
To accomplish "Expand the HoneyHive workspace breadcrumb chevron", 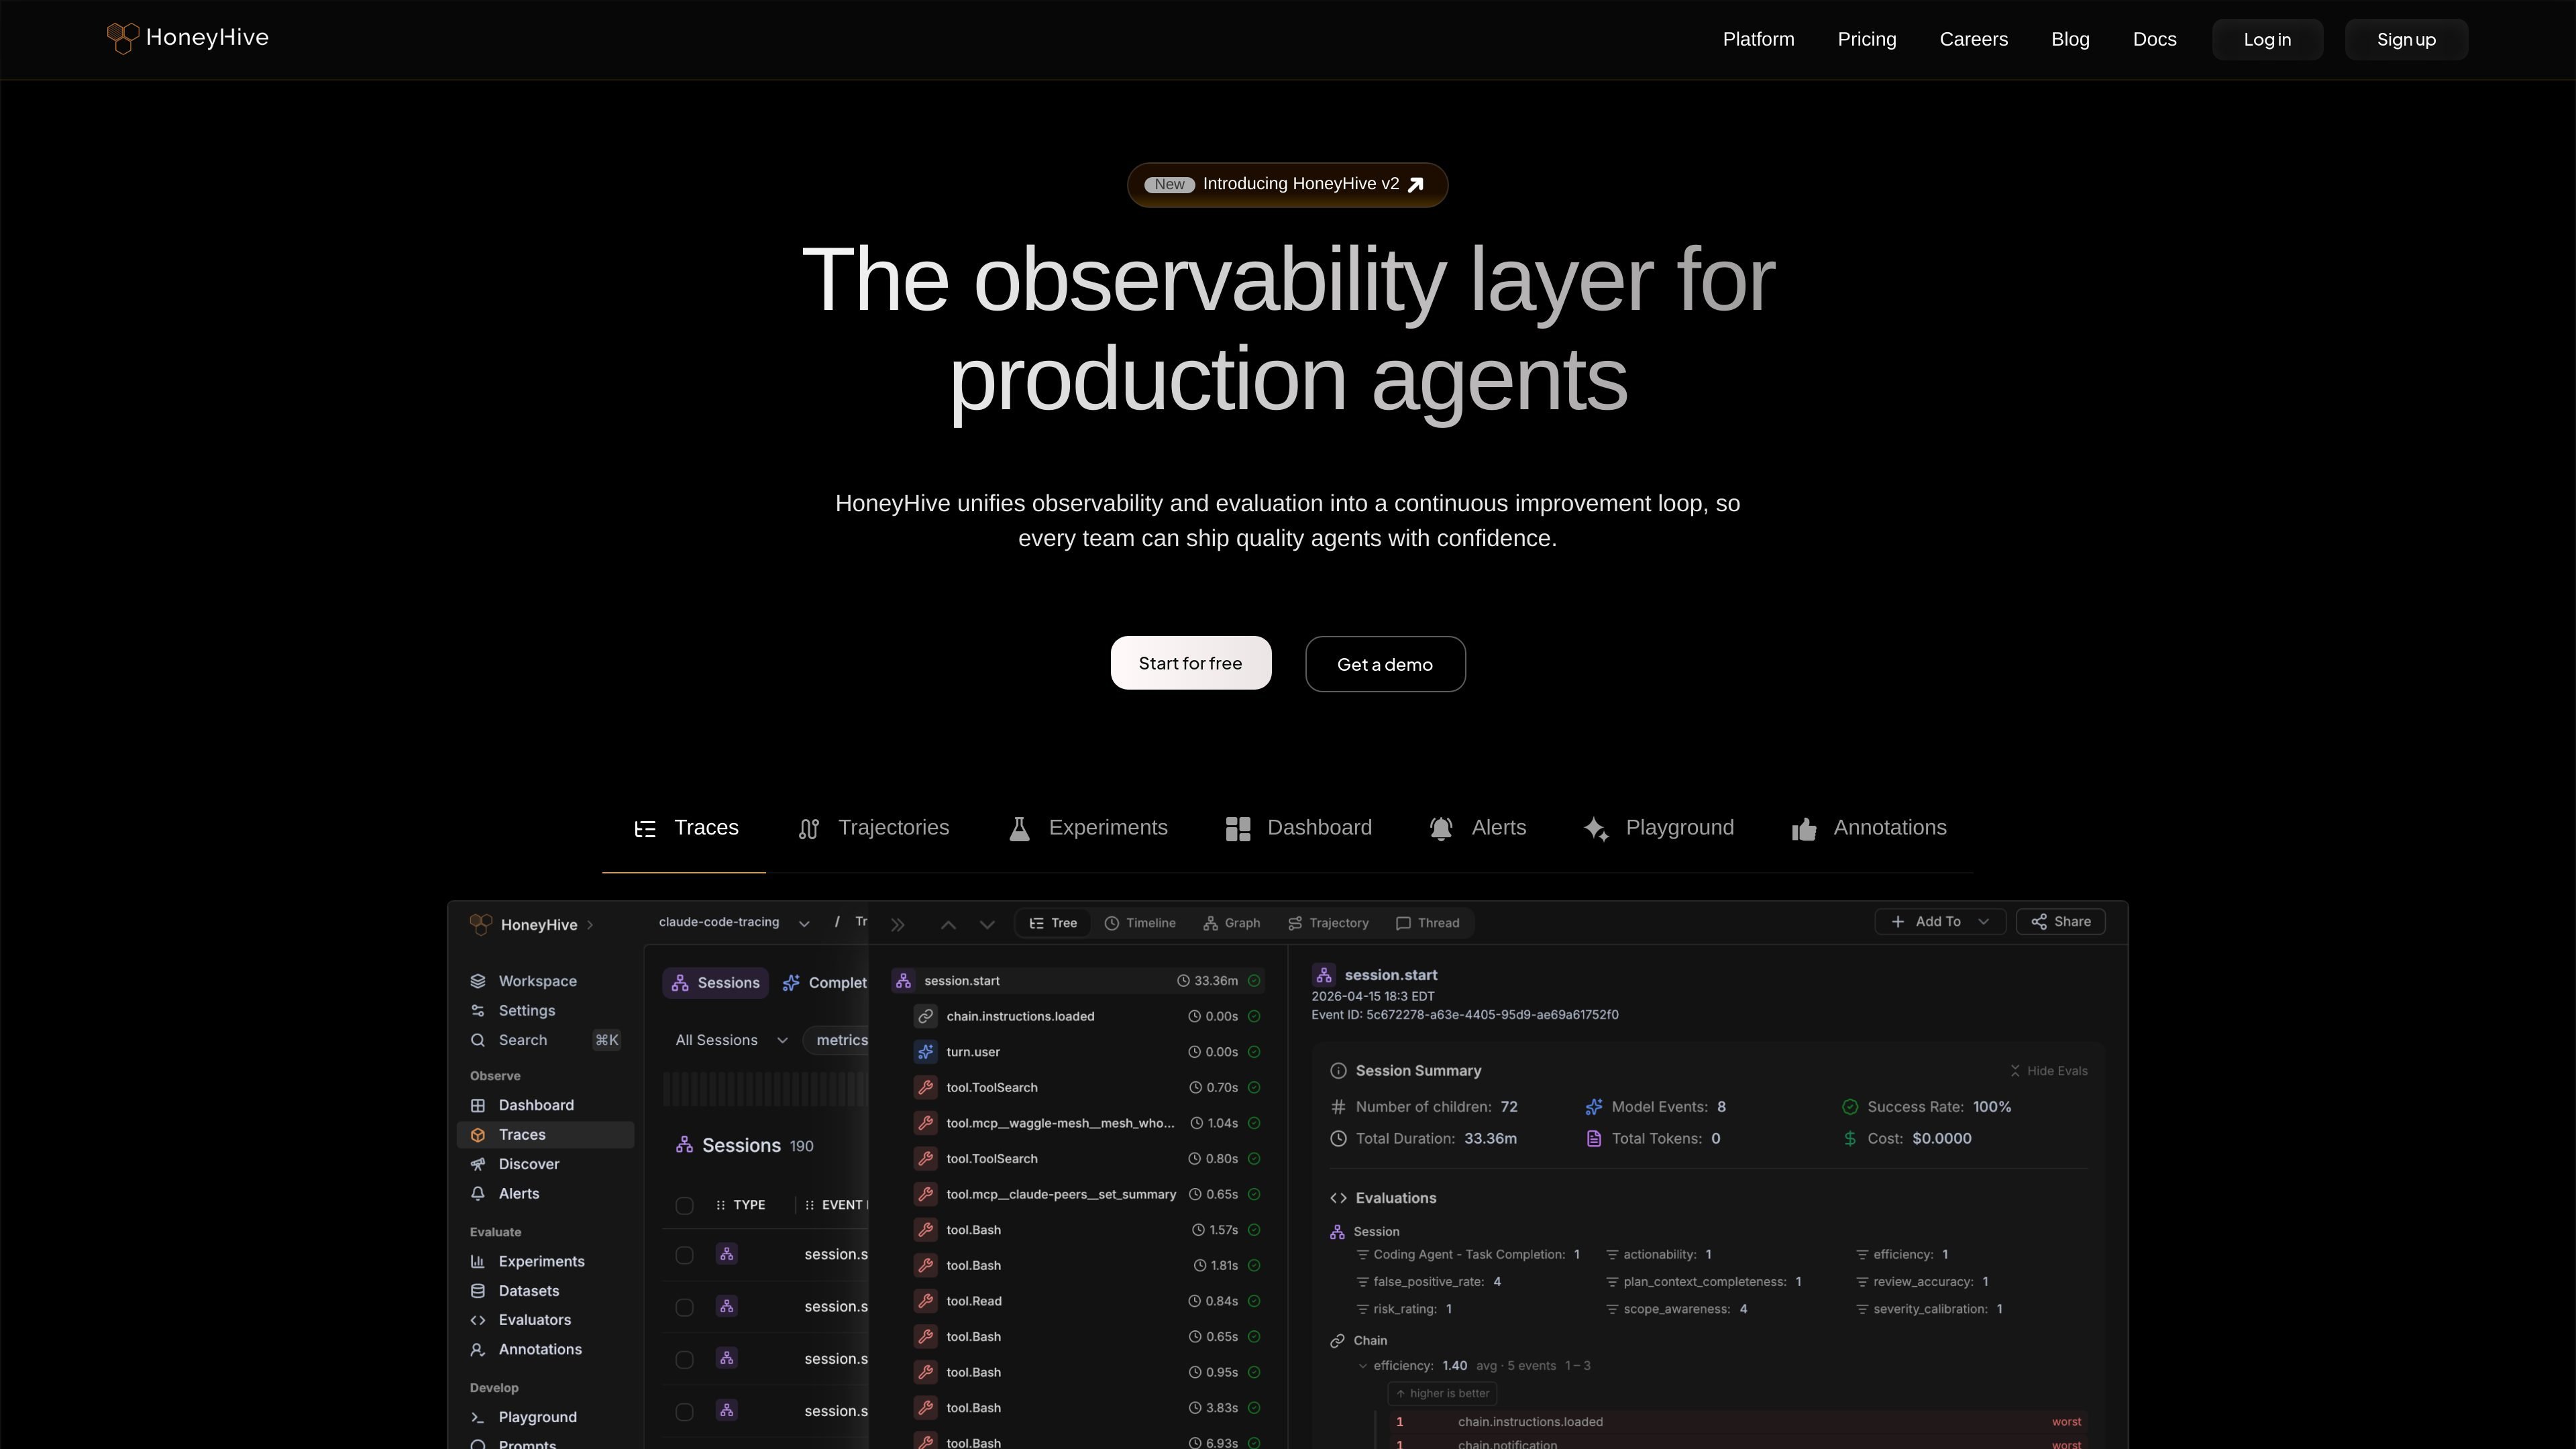I will 590,925.
